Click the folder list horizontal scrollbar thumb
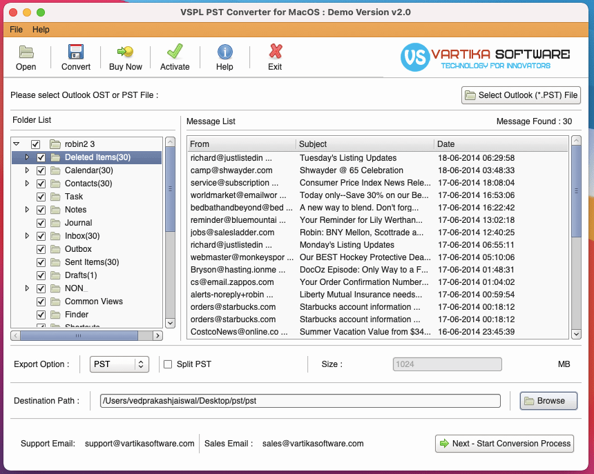The height and width of the screenshot is (474, 594). 79,335
